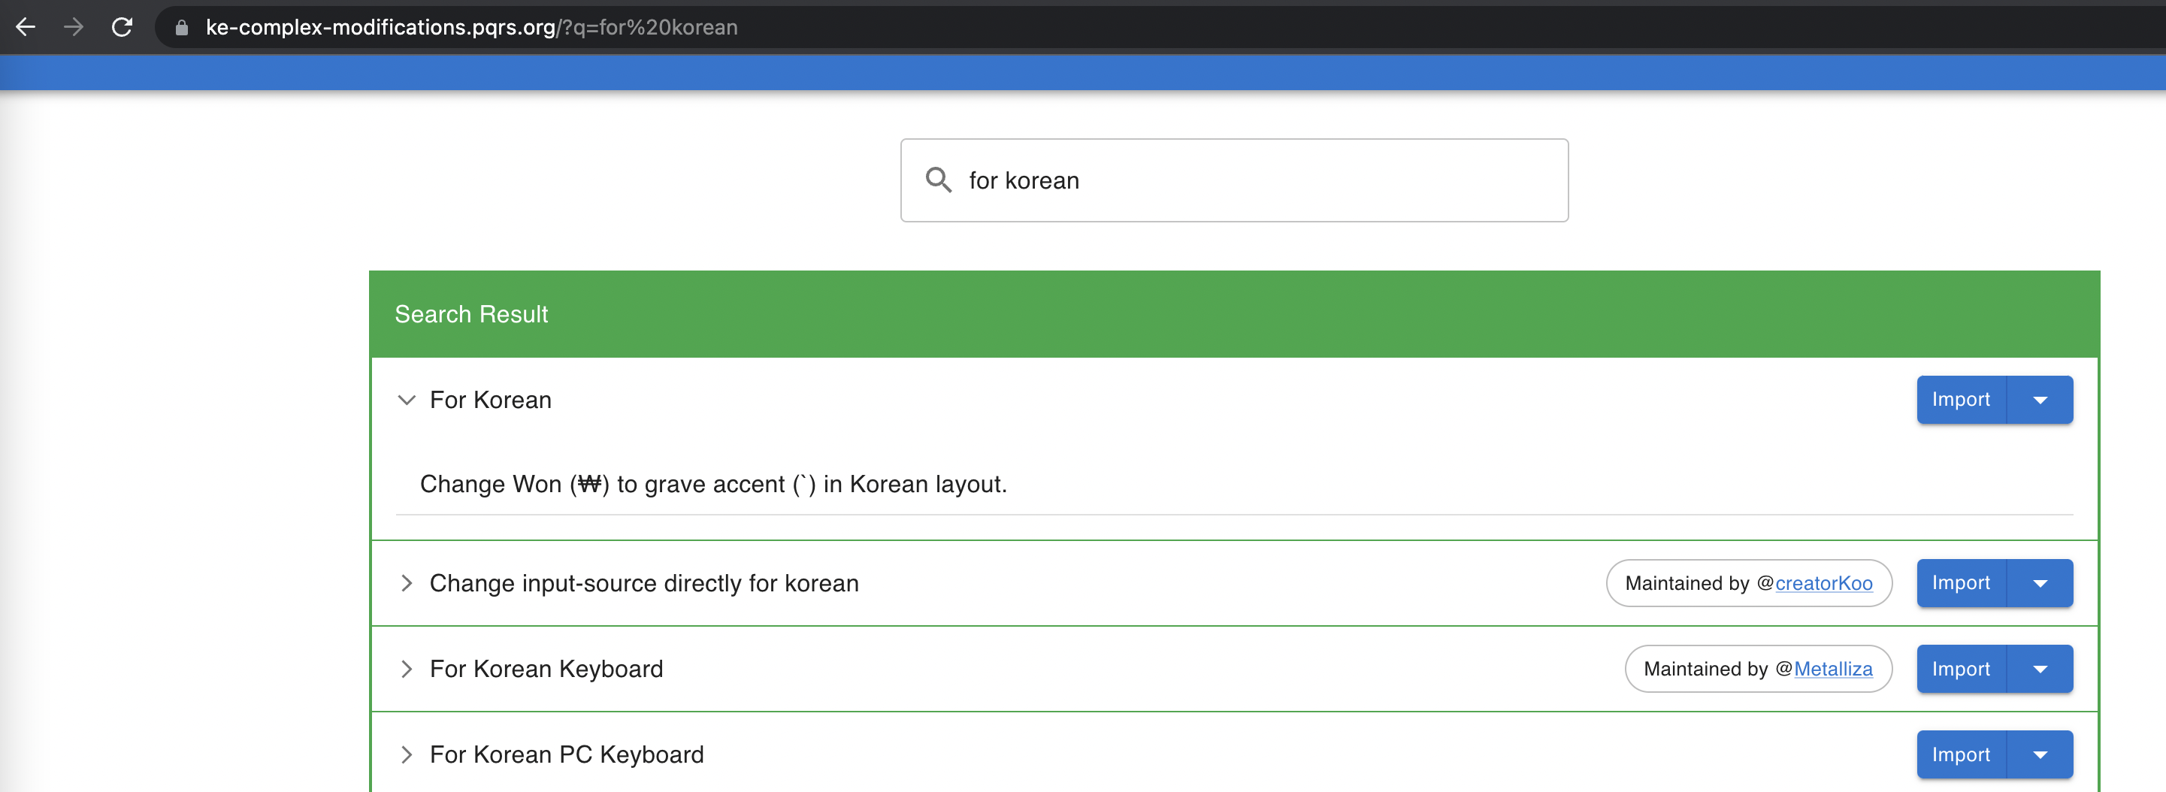Import the For Korean Keyboard rules
Viewport: 2166px width, 792px height.
tap(1961, 670)
